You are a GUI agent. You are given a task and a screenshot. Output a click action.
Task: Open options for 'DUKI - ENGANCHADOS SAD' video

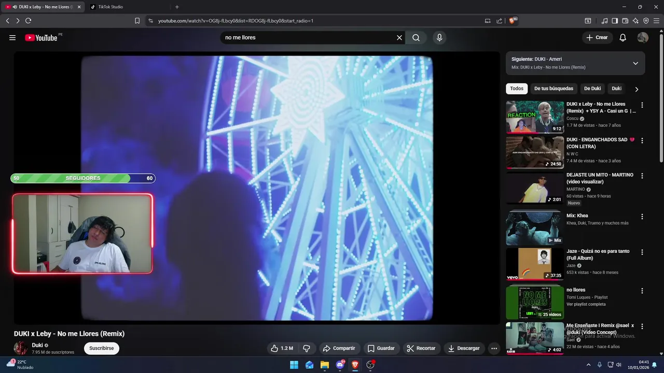tap(642, 140)
